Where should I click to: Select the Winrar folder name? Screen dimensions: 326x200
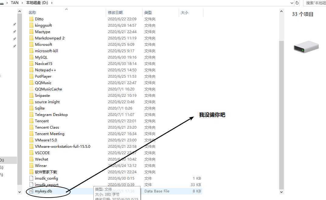(x=41, y=166)
